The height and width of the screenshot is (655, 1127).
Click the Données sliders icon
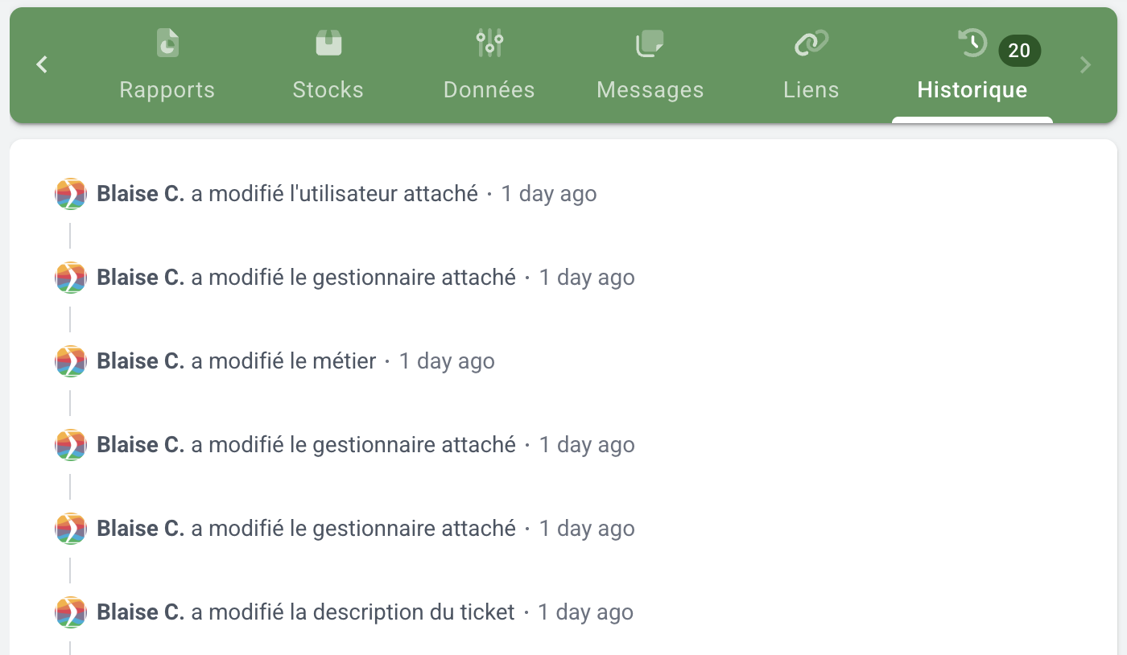point(489,43)
